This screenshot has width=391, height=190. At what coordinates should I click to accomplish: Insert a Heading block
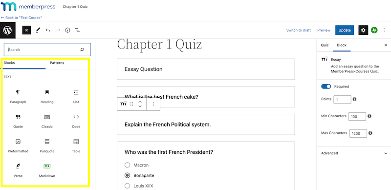47,97
